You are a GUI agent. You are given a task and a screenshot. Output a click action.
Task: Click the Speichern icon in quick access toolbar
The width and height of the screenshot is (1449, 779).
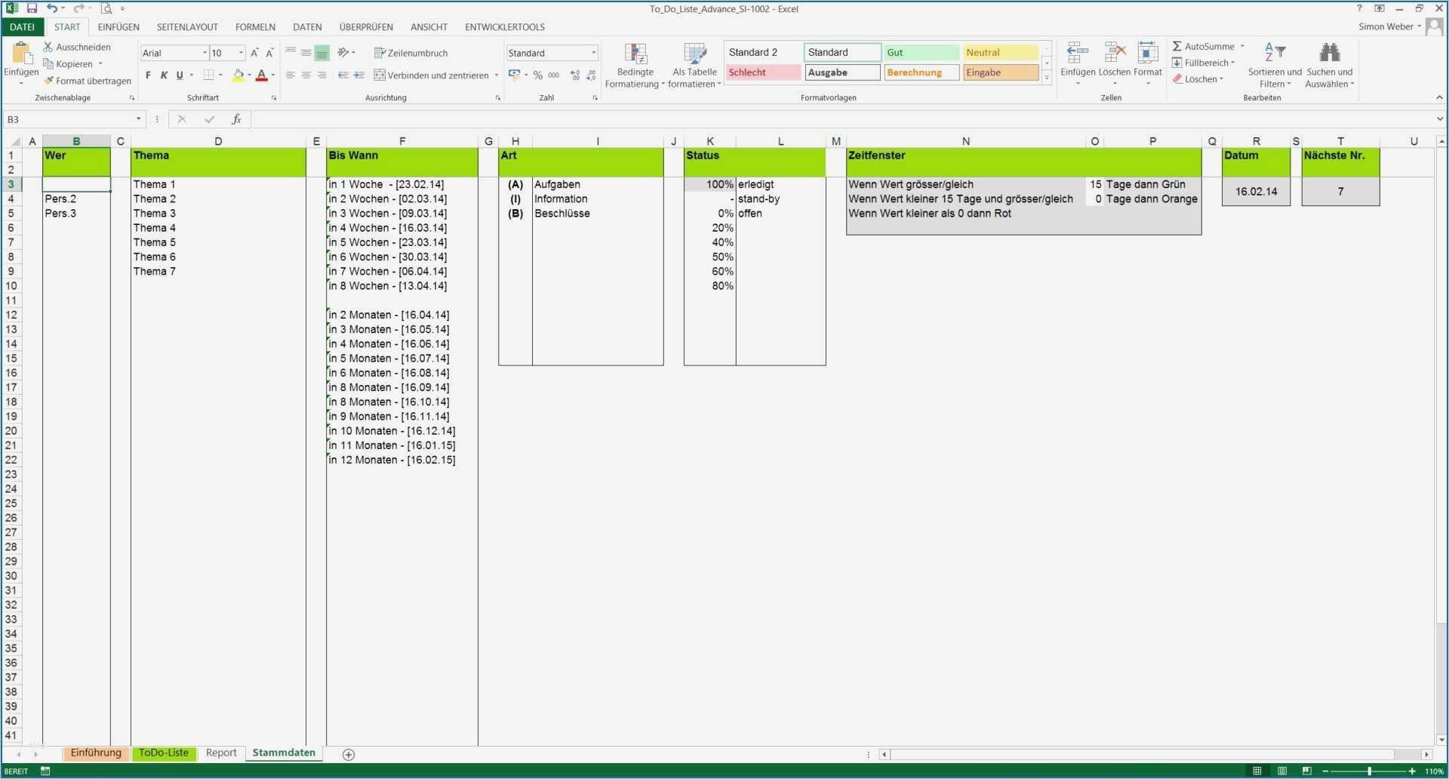[x=32, y=8]
